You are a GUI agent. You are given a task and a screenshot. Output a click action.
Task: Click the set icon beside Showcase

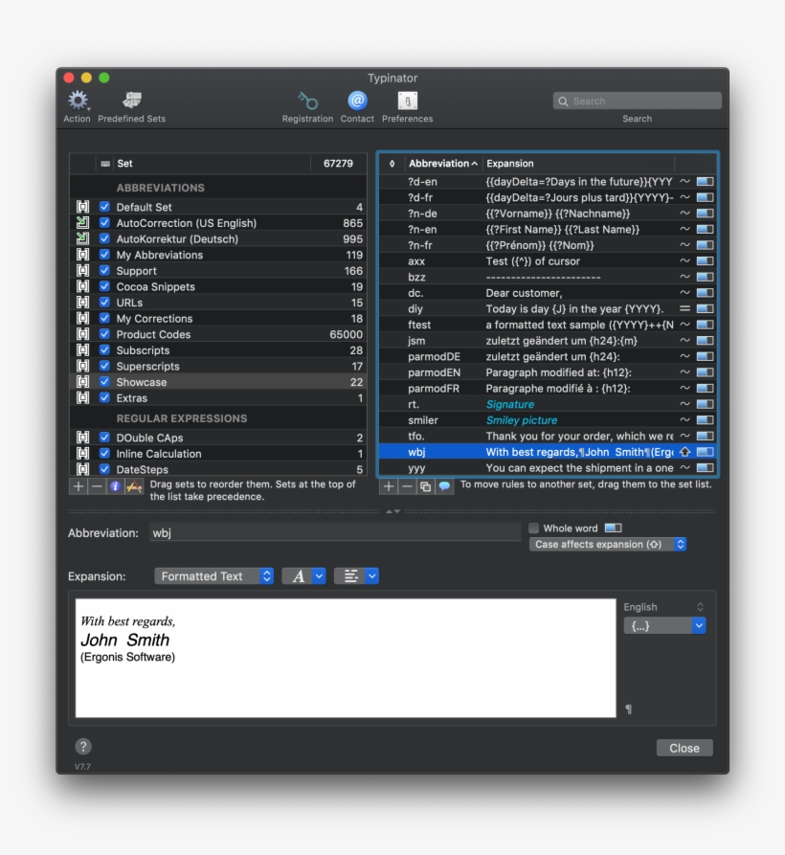(x=82, y=382)
